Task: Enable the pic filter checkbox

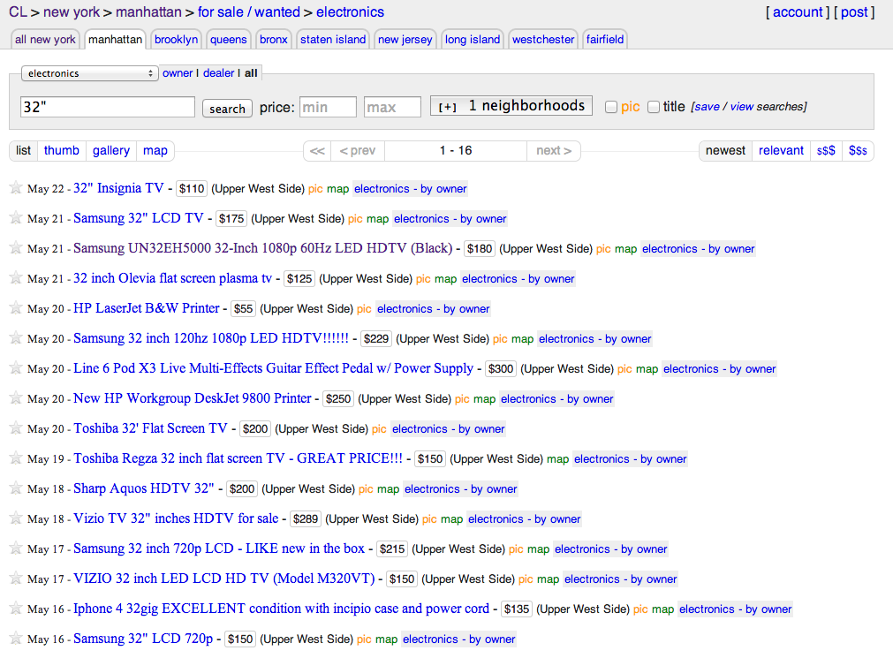Action: [611, 107]
